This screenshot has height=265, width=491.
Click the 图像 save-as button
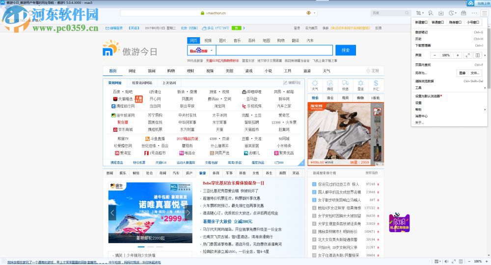coord(462,73)
